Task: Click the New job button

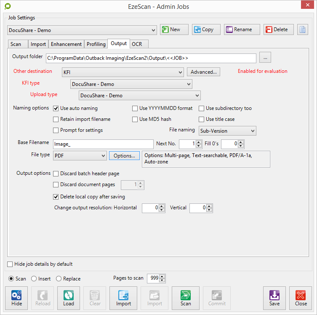Action: (174, 29)
